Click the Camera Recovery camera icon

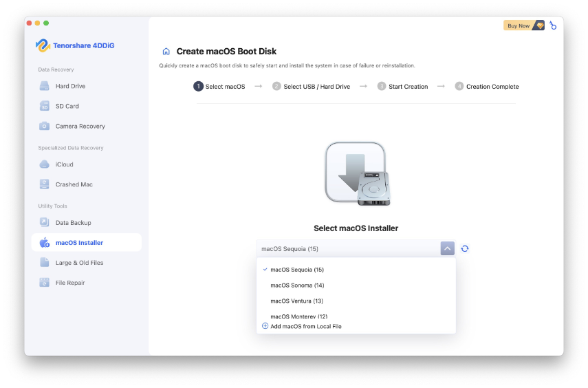coord(44,126)
